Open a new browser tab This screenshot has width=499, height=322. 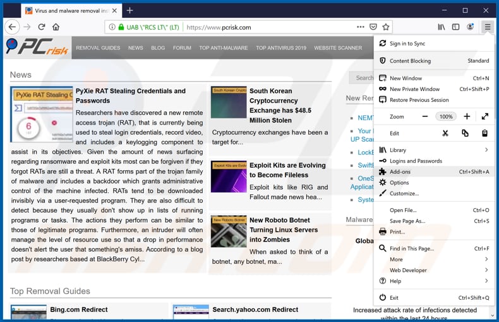(x=130, y=11)
